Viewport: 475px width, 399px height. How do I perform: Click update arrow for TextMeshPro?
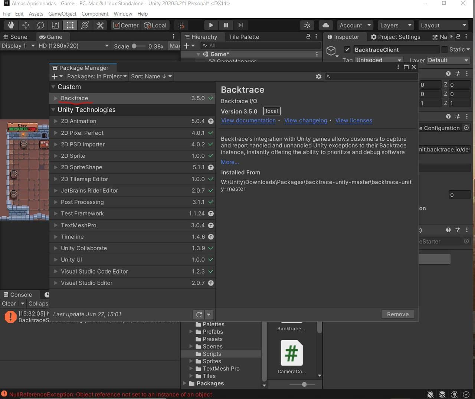(211, 225)
